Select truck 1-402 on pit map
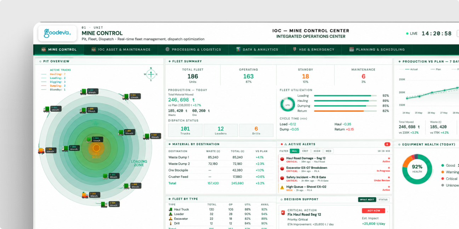 pyautogui.click(x=46, y=109)
